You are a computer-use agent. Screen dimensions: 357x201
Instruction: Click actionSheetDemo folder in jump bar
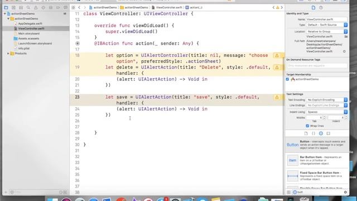click(x=134, y=7)
